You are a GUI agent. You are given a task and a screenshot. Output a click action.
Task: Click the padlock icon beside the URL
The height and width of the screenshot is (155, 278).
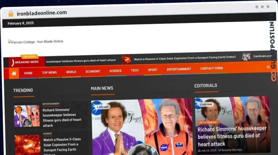[11, 13]
